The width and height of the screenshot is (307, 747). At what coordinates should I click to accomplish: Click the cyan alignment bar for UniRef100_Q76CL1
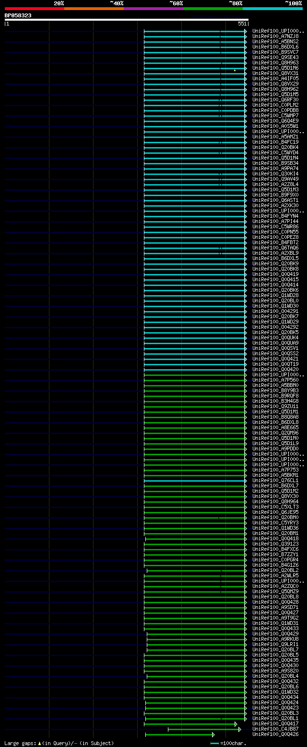pos(195,481)
